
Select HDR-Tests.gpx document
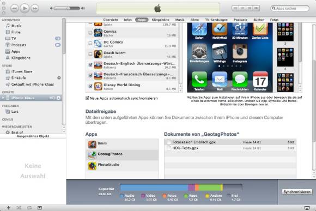coord(230,148)
